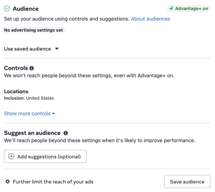Click the Advantage+ on badge
Screen dimensions: 215x192
[189, 9]
